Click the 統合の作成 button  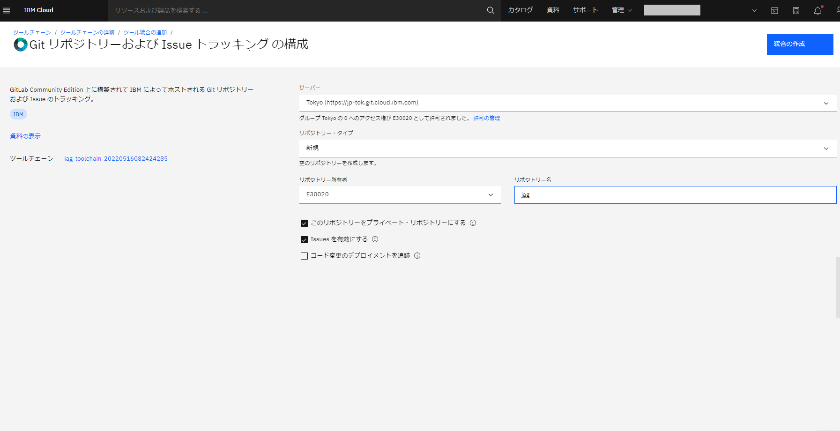(x=800, y=44)
